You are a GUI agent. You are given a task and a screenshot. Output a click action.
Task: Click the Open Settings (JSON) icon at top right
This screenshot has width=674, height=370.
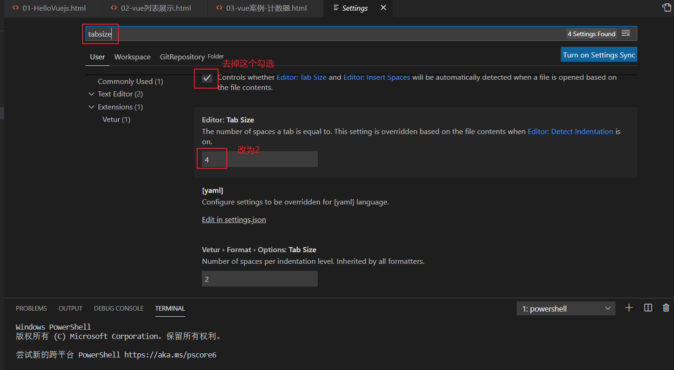[x=666, y=7]
